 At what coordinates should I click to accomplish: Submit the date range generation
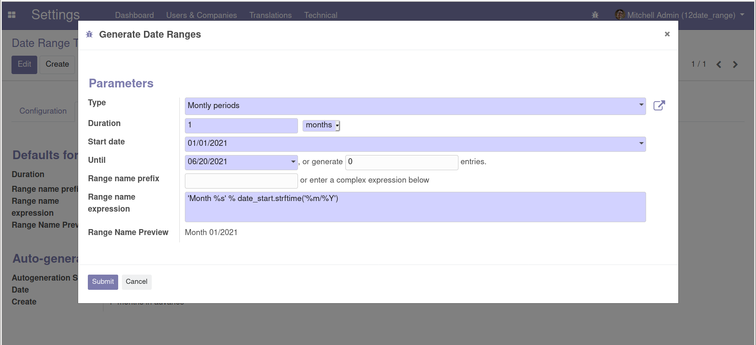103,282
